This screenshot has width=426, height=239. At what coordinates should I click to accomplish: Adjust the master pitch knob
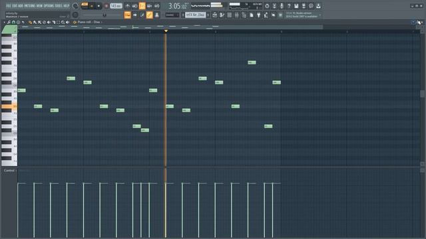point(75,15)
